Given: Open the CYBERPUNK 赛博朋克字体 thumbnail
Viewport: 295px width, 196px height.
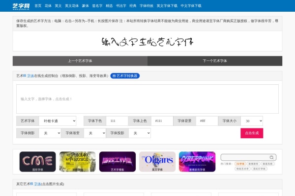Looking at the screenshot, I should (x=197, y=162).
